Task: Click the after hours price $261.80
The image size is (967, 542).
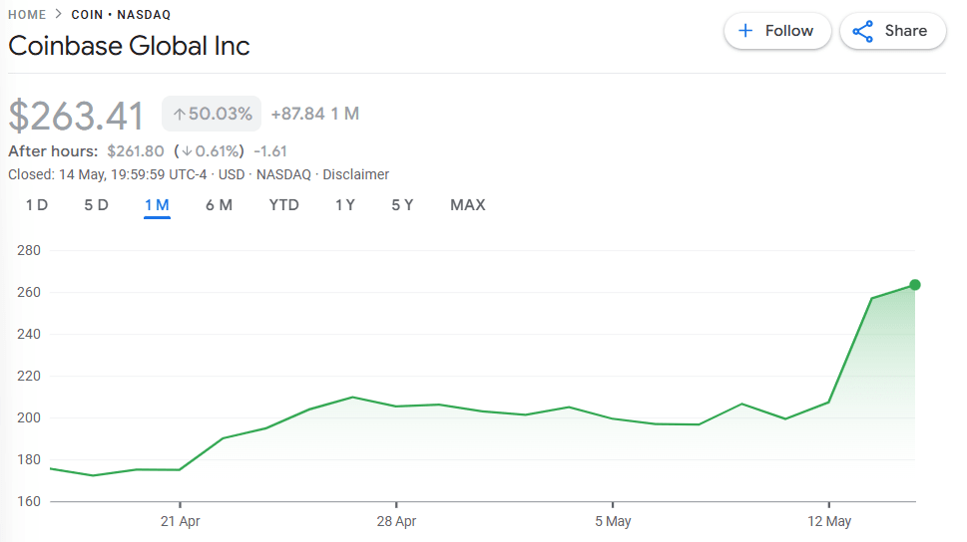Action: (136, 150)
